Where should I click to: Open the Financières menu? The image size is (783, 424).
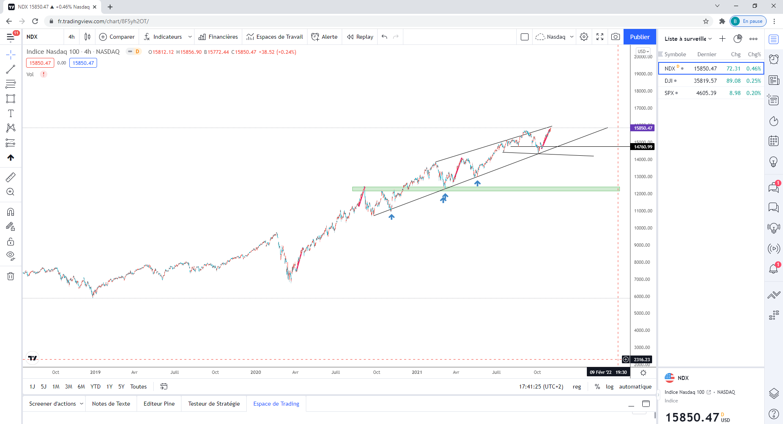(x=218, y=37)
